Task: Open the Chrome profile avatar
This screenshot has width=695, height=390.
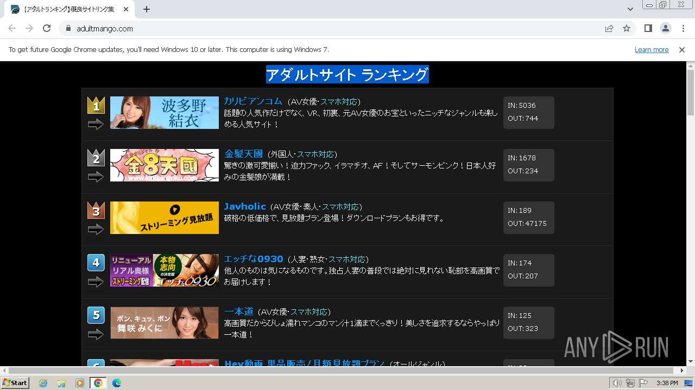Action: (665, 29)
